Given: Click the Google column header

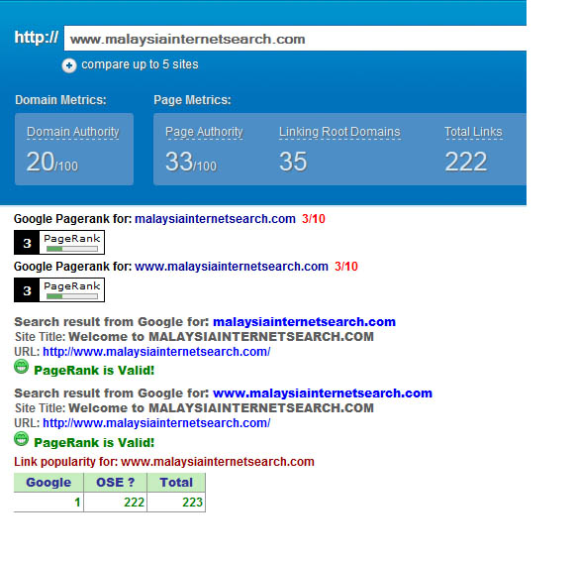Looking at the screenshot, I should coord(48,483).
